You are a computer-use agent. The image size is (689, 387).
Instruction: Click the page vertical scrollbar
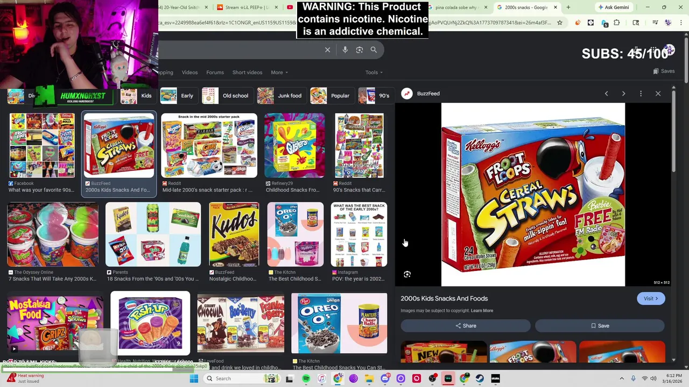tap(686, 59)
